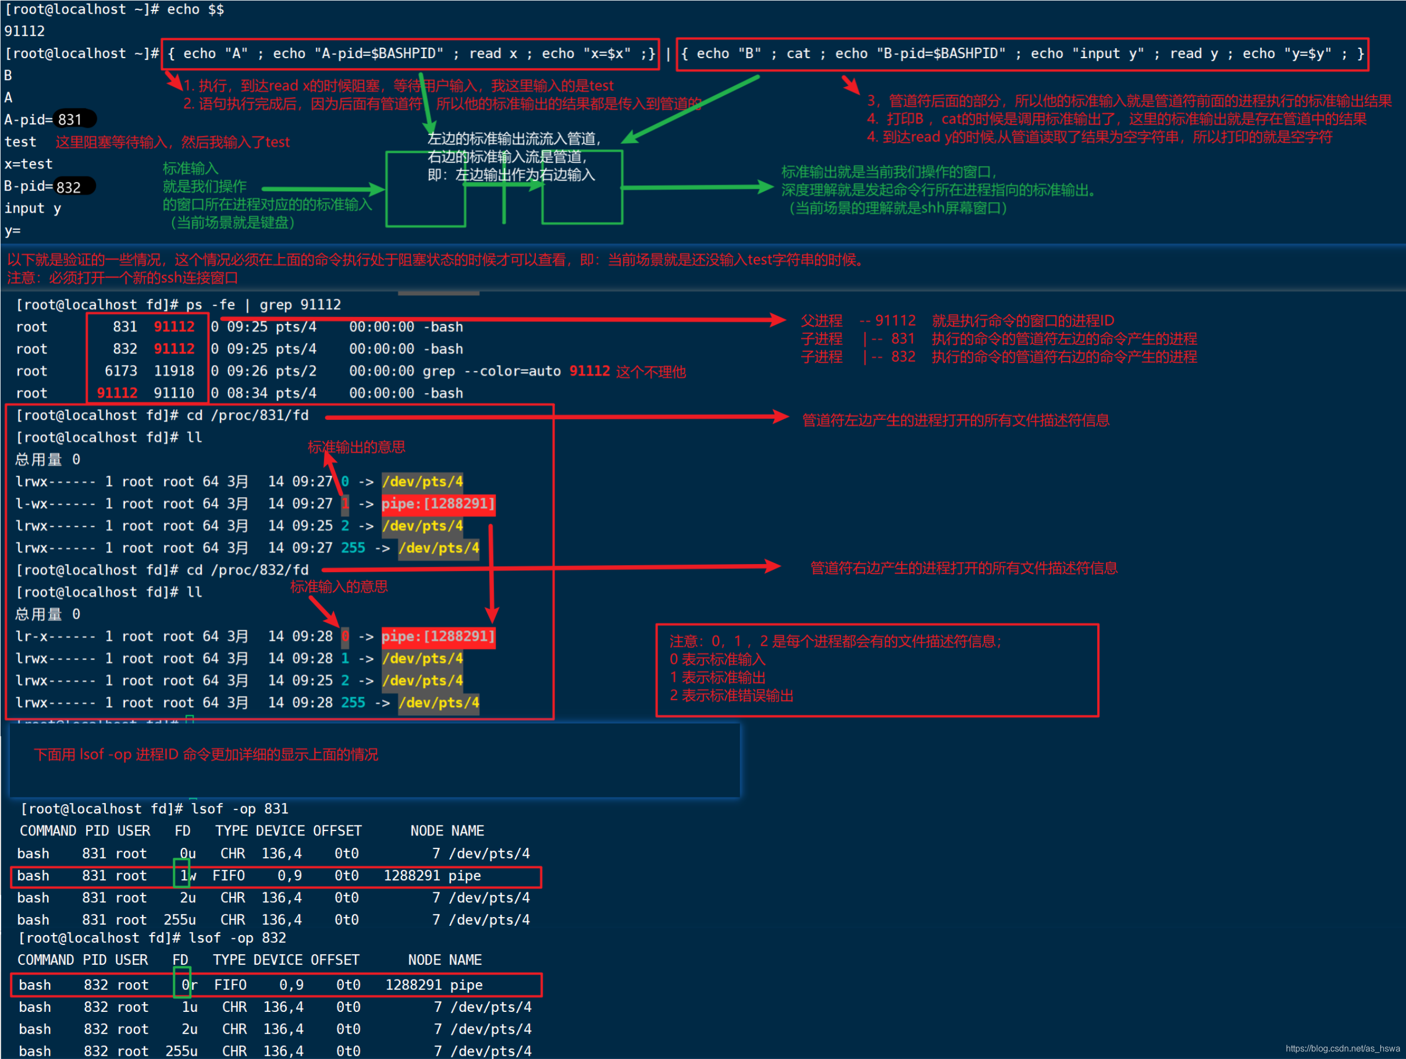1406x1059 pixels.
Task: Click node '1288291' in the lsof 832 pipe row
Action: 414,986
